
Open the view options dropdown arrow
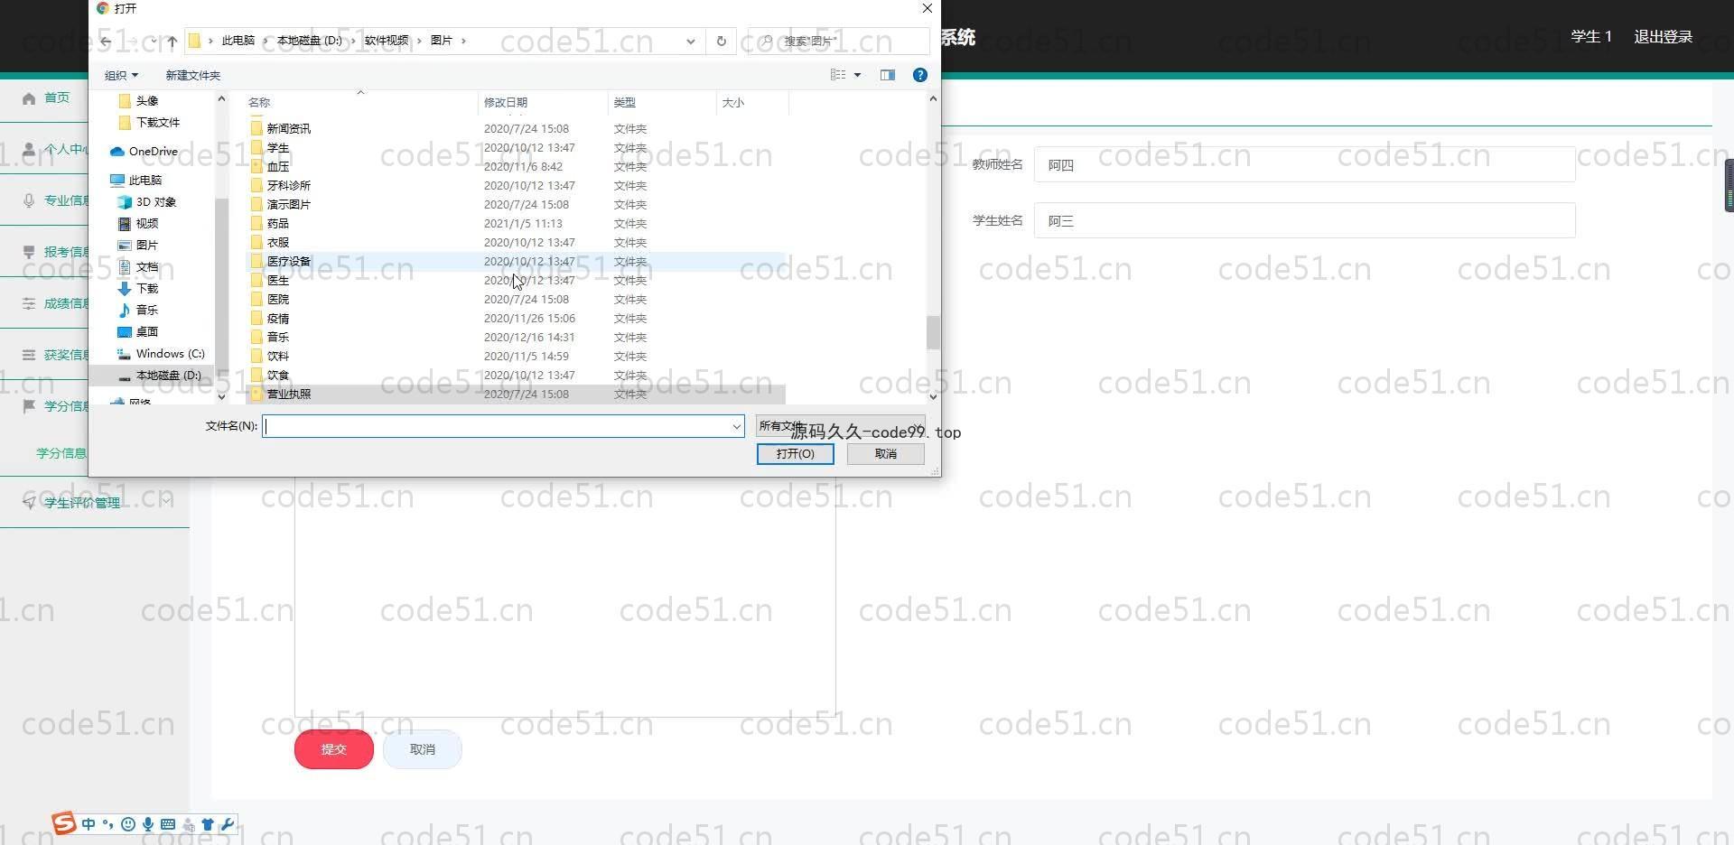tap(858, 75)
